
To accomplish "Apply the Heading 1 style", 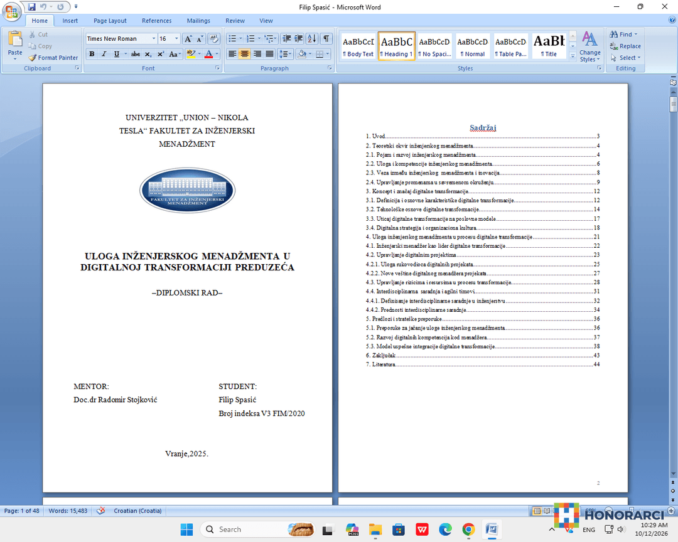I will point(397,46).
